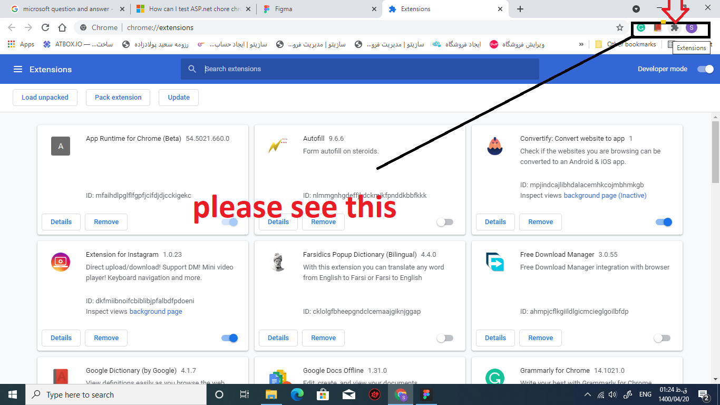Open Microsoft Store from the taskbar
The width and height of the screenshot is (720, 405).
click(323, 394)
